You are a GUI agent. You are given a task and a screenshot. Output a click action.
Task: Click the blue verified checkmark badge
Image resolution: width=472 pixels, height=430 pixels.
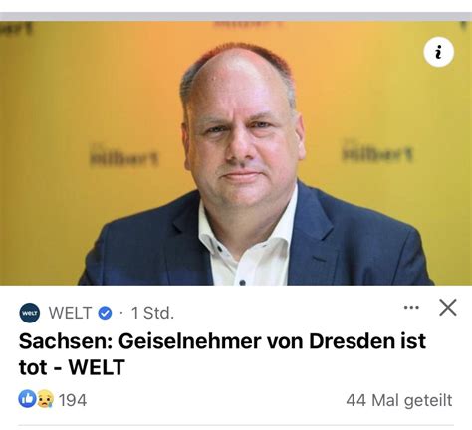point(105,313)
